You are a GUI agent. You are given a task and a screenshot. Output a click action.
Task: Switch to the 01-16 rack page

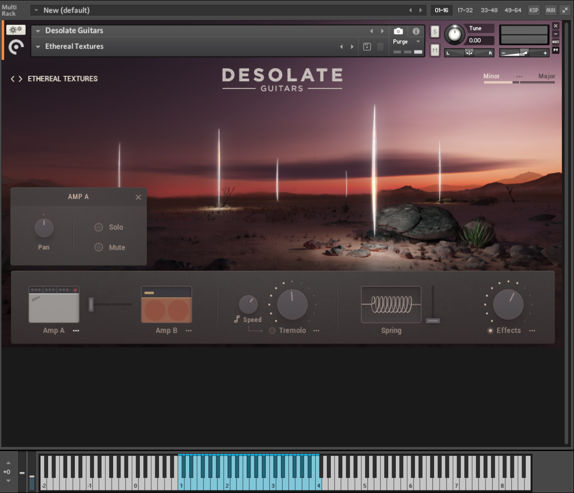442,10
